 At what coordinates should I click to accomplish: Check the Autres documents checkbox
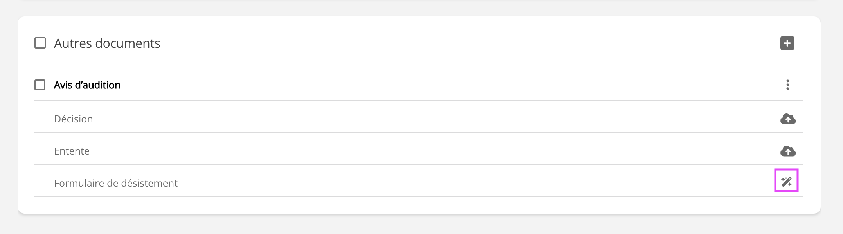pos(40,43)
